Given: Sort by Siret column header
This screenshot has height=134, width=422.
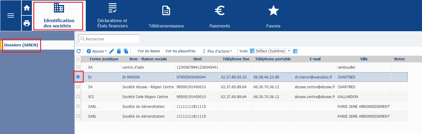Looking at the screenshot, I should 197,59.
